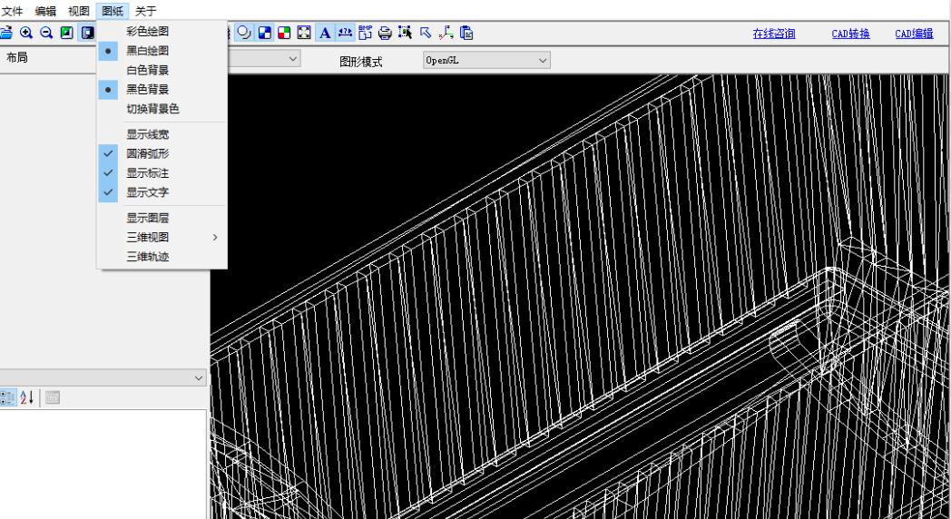This screenshot has height=519, width=951.
Task: Click the blue checkered black-white drawing icon
Action: (264, 33)
